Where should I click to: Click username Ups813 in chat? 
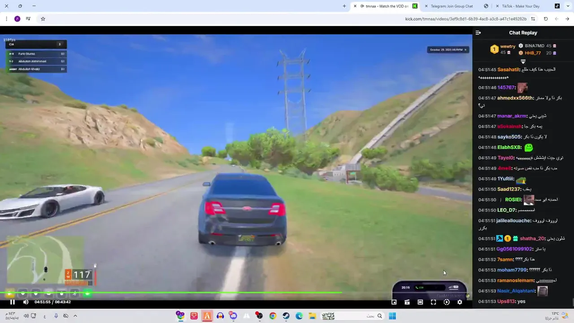[506, 301]
